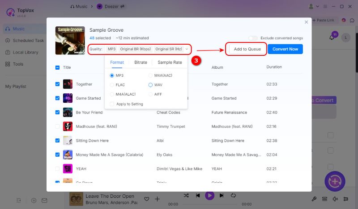The height and width of the screenshot is (209, 358).
Task: Click the Music breadcrumb at top
Action: [x=79, y=7]
